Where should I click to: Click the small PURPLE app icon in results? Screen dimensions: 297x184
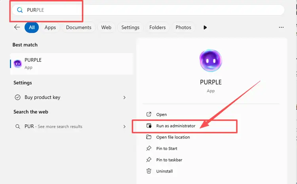tap(17, 64)
